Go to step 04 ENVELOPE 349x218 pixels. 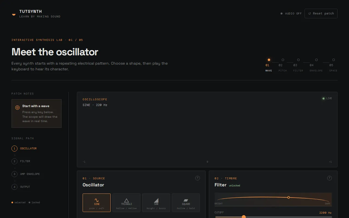coord(316,65)
